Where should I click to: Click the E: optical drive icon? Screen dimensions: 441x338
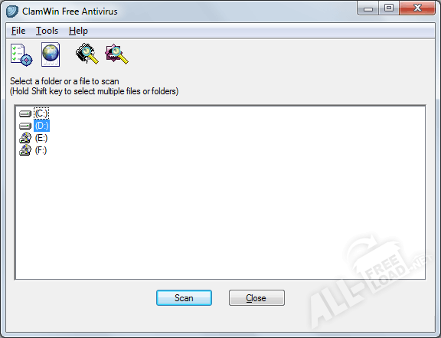(x=25, y=138)
